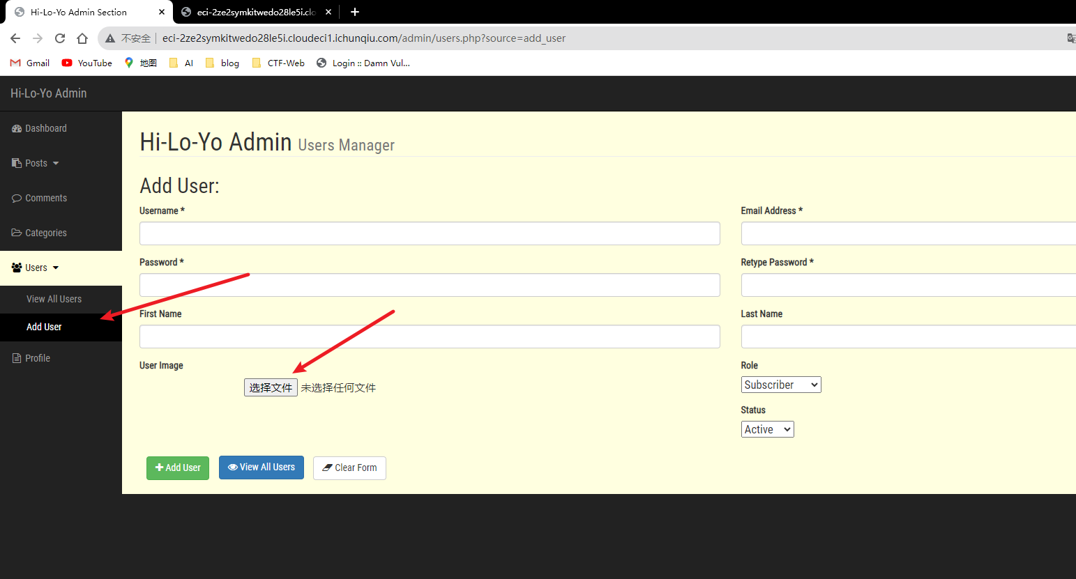Focus the Email Address input field
Screen dimensions: 1076x579
tap(909, 233)
